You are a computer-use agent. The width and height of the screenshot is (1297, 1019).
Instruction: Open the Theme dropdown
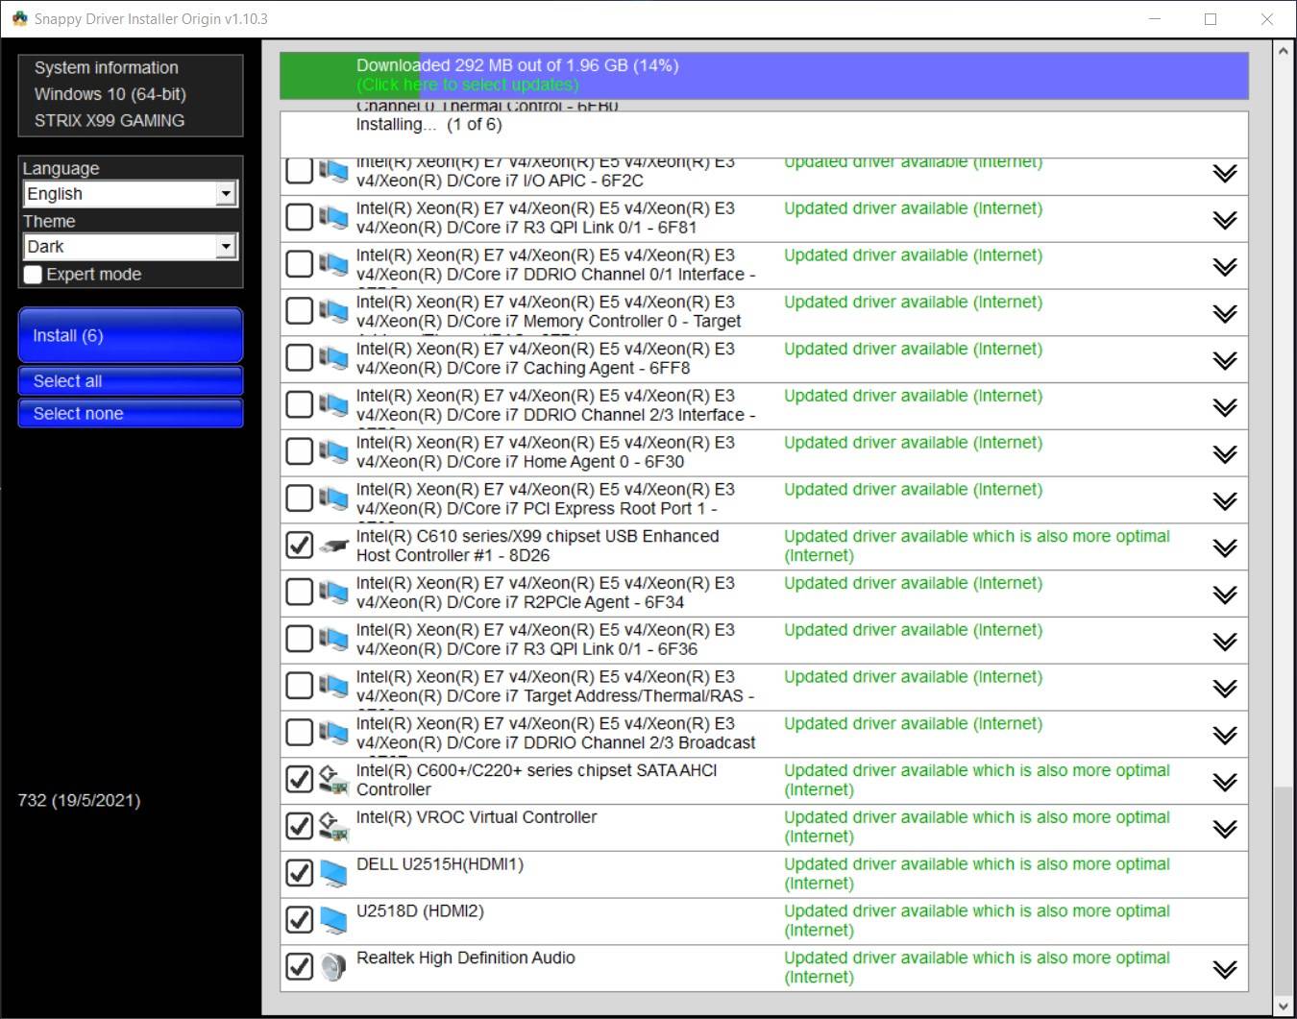click(x=227, y=246)
